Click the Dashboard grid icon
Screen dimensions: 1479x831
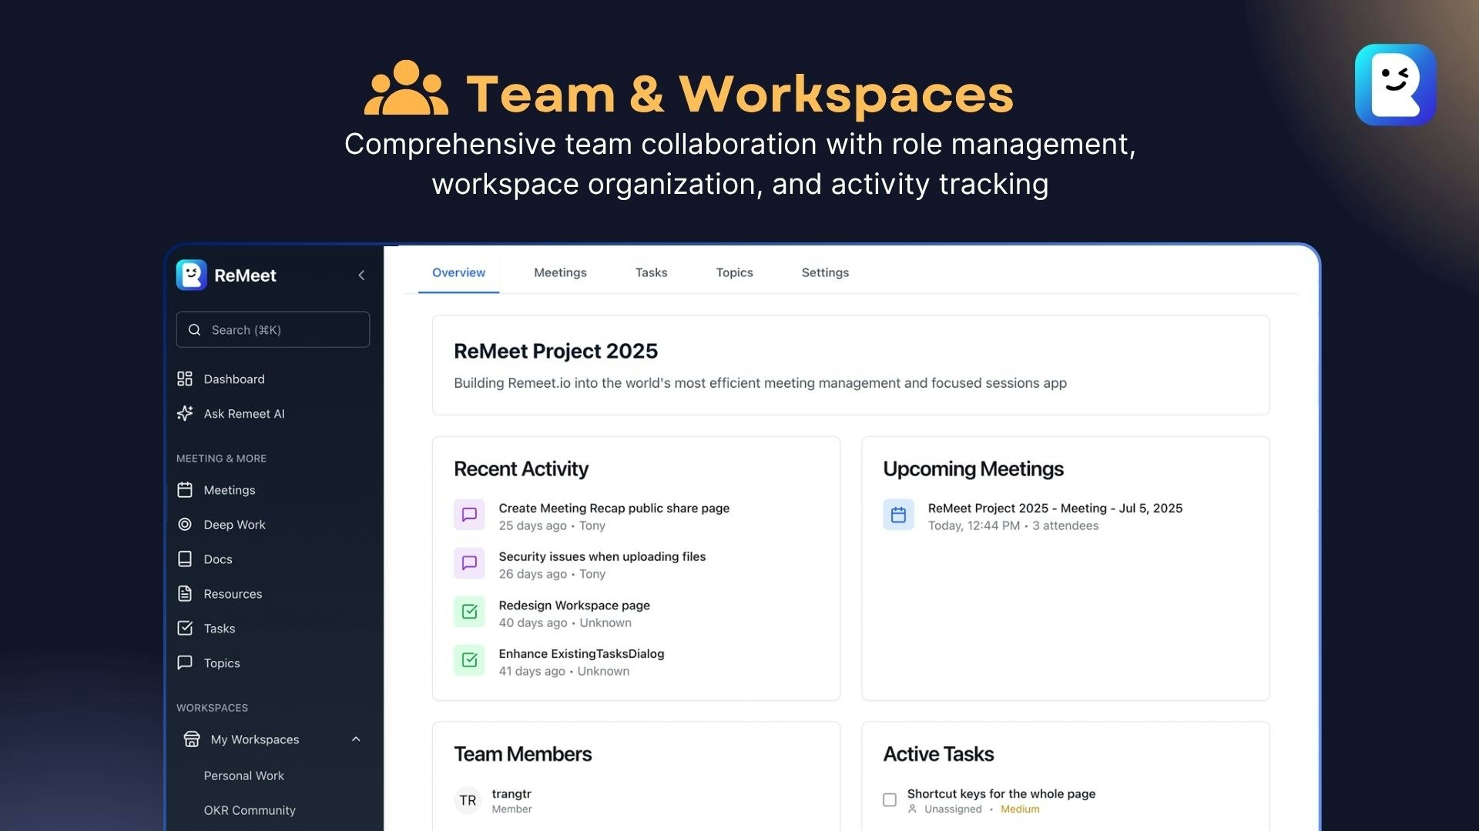185,379
